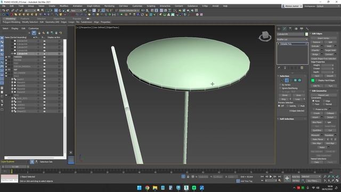Click the Auto Key button
Viewport: 341px width, 192px height.
pyautogui.click(x=296, y=177)
